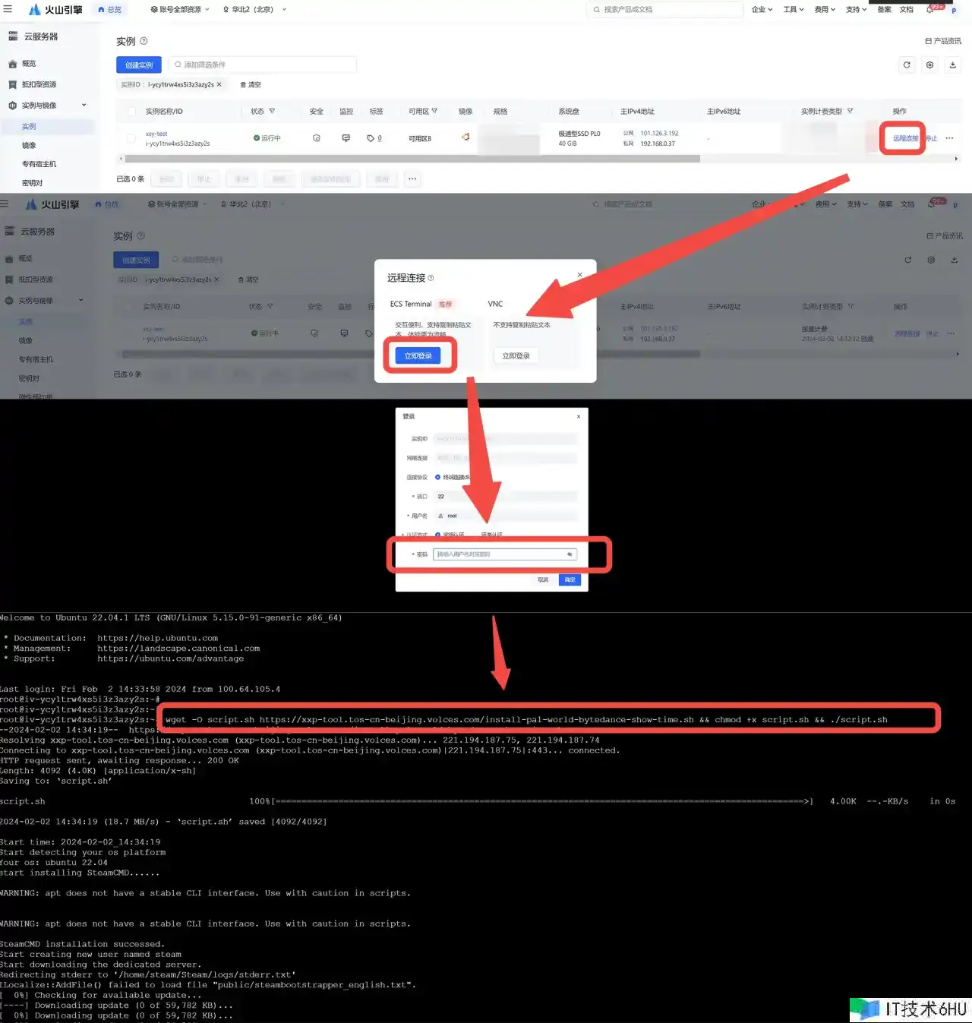Screen dimensions: 972x1023
Task: Click 立即登录 under ECS Terminal
Action: (418, 355)
